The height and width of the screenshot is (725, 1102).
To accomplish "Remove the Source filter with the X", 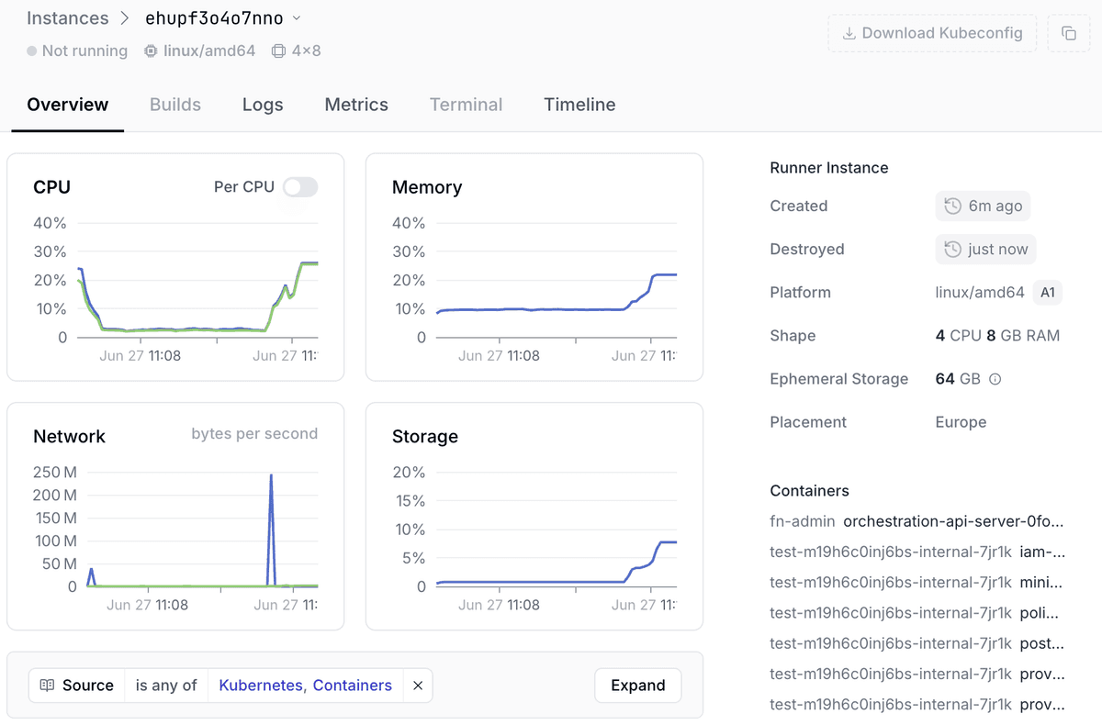I will coord(418,685).
